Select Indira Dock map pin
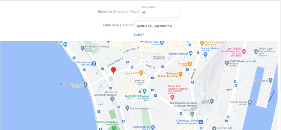This screenshot has height=130, width=281. tap(271, 80)
